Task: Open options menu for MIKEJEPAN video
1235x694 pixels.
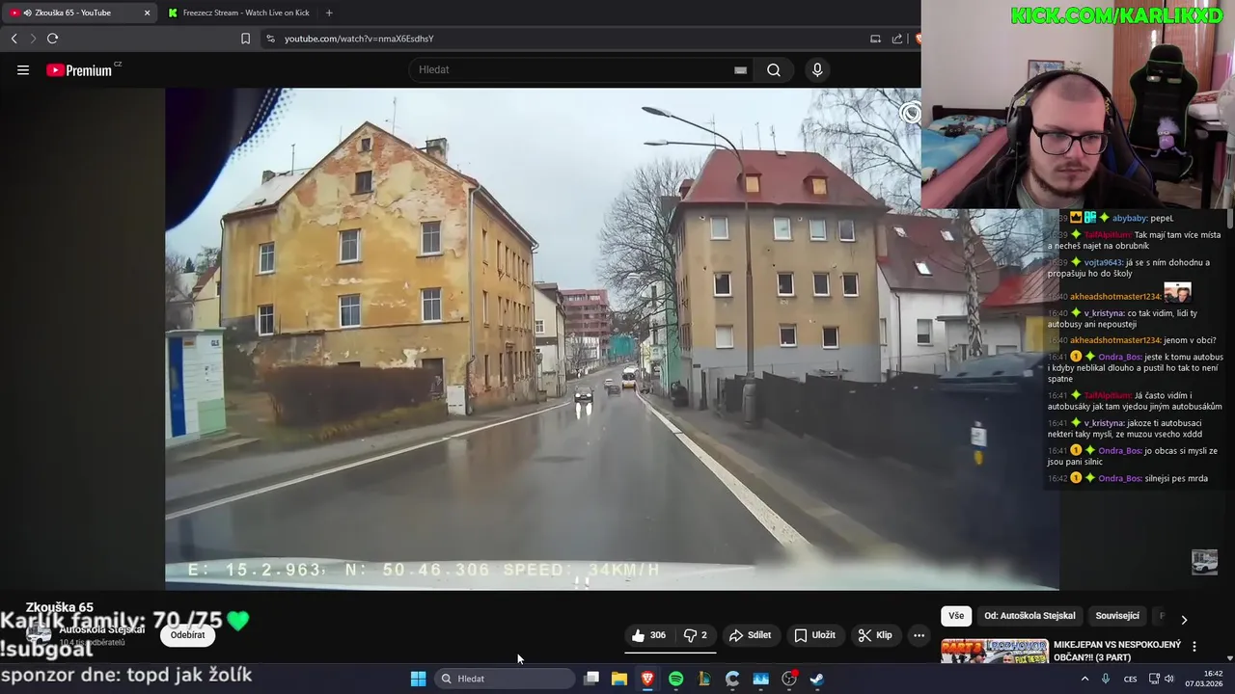Action: click(1194, 647)
